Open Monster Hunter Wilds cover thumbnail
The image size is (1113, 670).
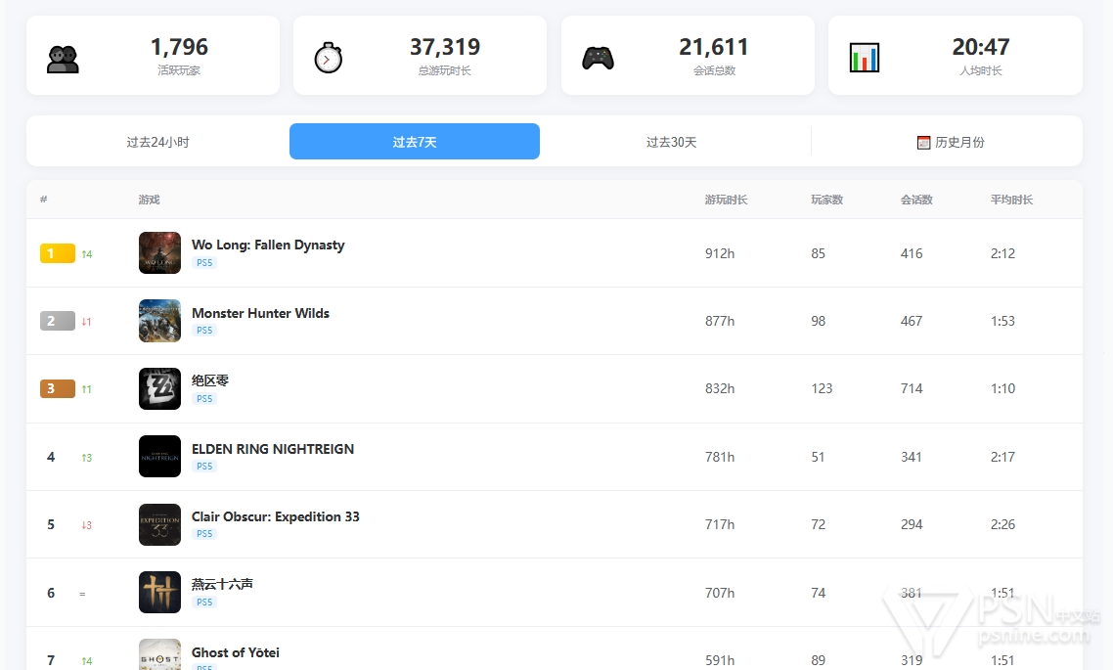click(x=159, y=321)
